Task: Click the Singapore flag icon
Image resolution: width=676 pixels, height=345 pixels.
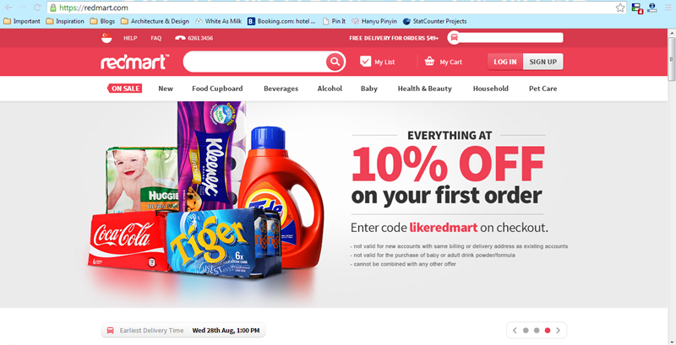Action: [x=106, y=38]
